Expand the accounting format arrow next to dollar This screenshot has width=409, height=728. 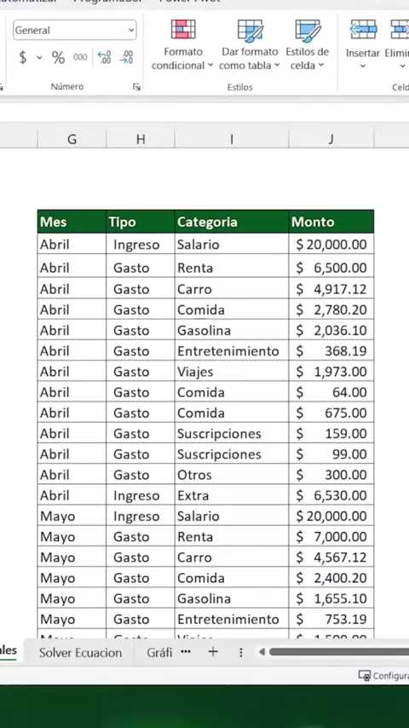pos(39,58)
